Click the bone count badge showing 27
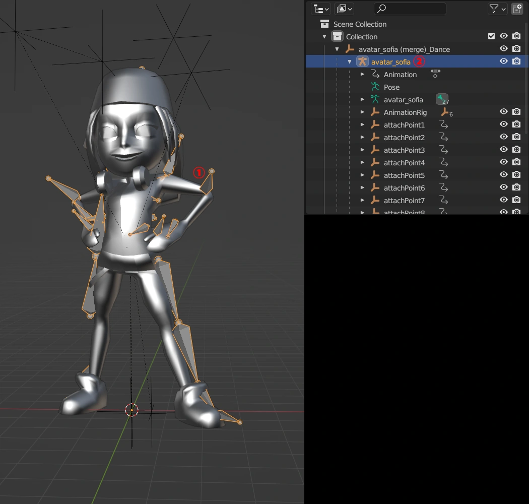The height and width of the screenshot is (504, 529). pos(442,99)
